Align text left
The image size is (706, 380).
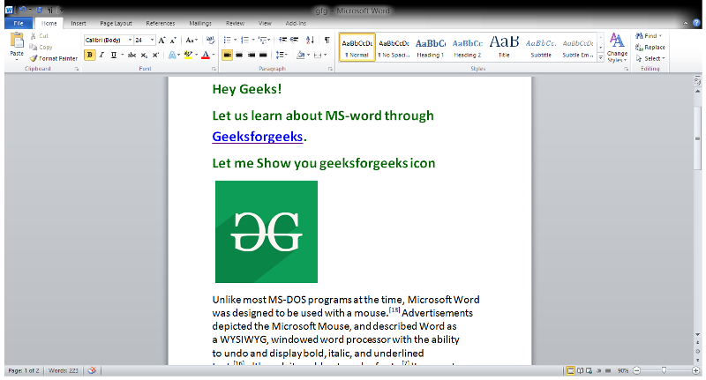click(228, 55)
